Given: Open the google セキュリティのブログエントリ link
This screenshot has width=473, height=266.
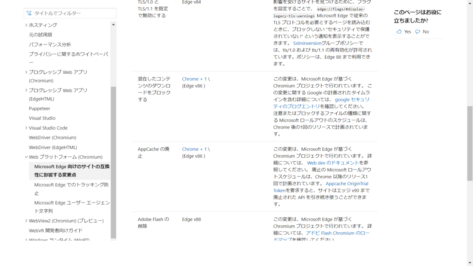Looking at the screenshot, I should tap(322, 103).
